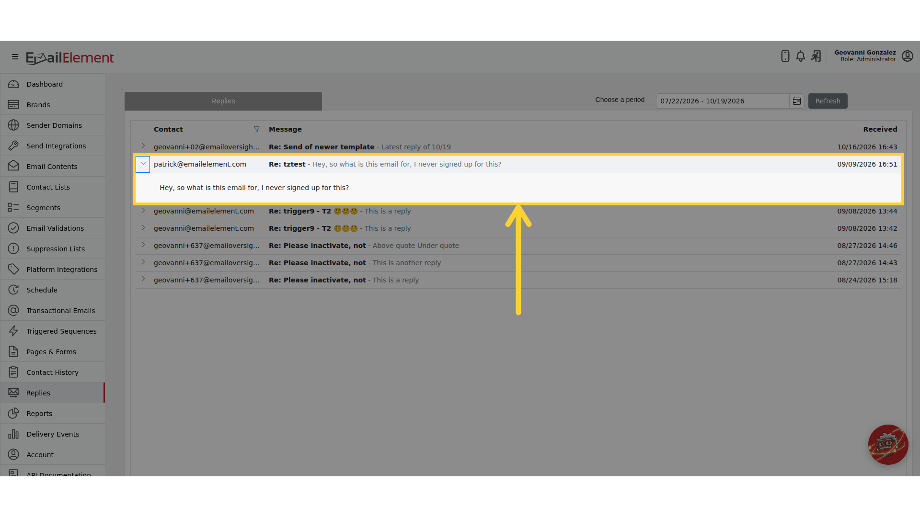Click the Email Validations checkmark icon
Viewport: 920px width, 517px height.
pyautogui.click(x=13, y=228)
